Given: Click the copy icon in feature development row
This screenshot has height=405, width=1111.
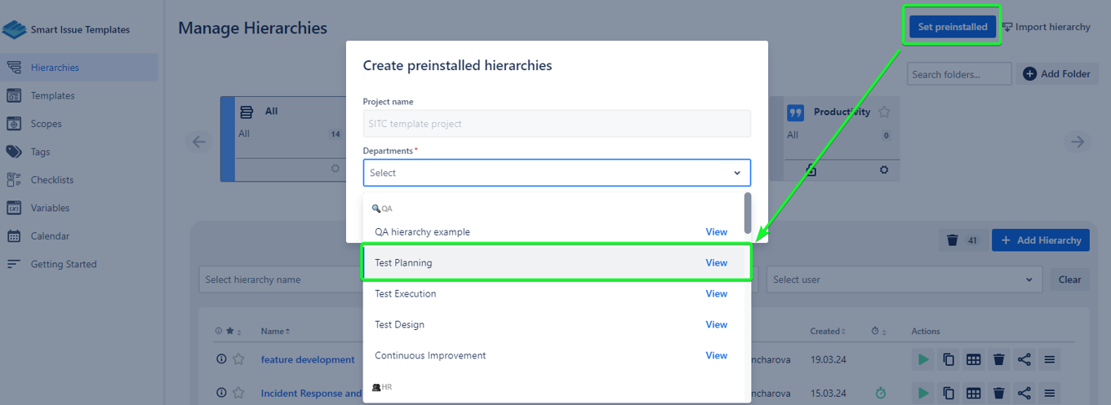Looking at the screenshot, I should click(949, 359).
